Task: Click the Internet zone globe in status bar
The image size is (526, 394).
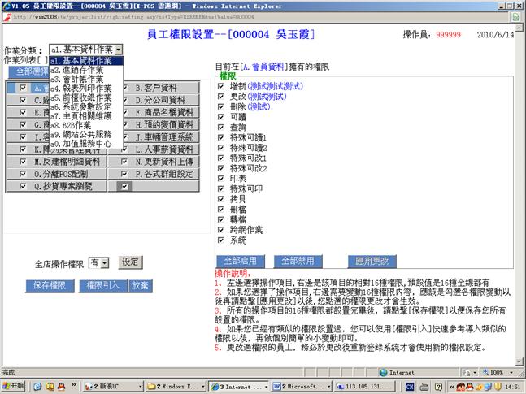Action: point(384,372)
